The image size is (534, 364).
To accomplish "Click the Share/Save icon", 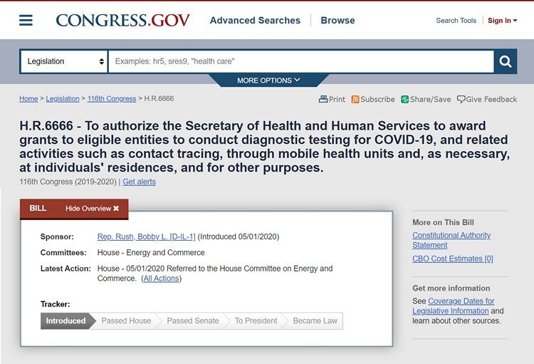I will 404,99.
